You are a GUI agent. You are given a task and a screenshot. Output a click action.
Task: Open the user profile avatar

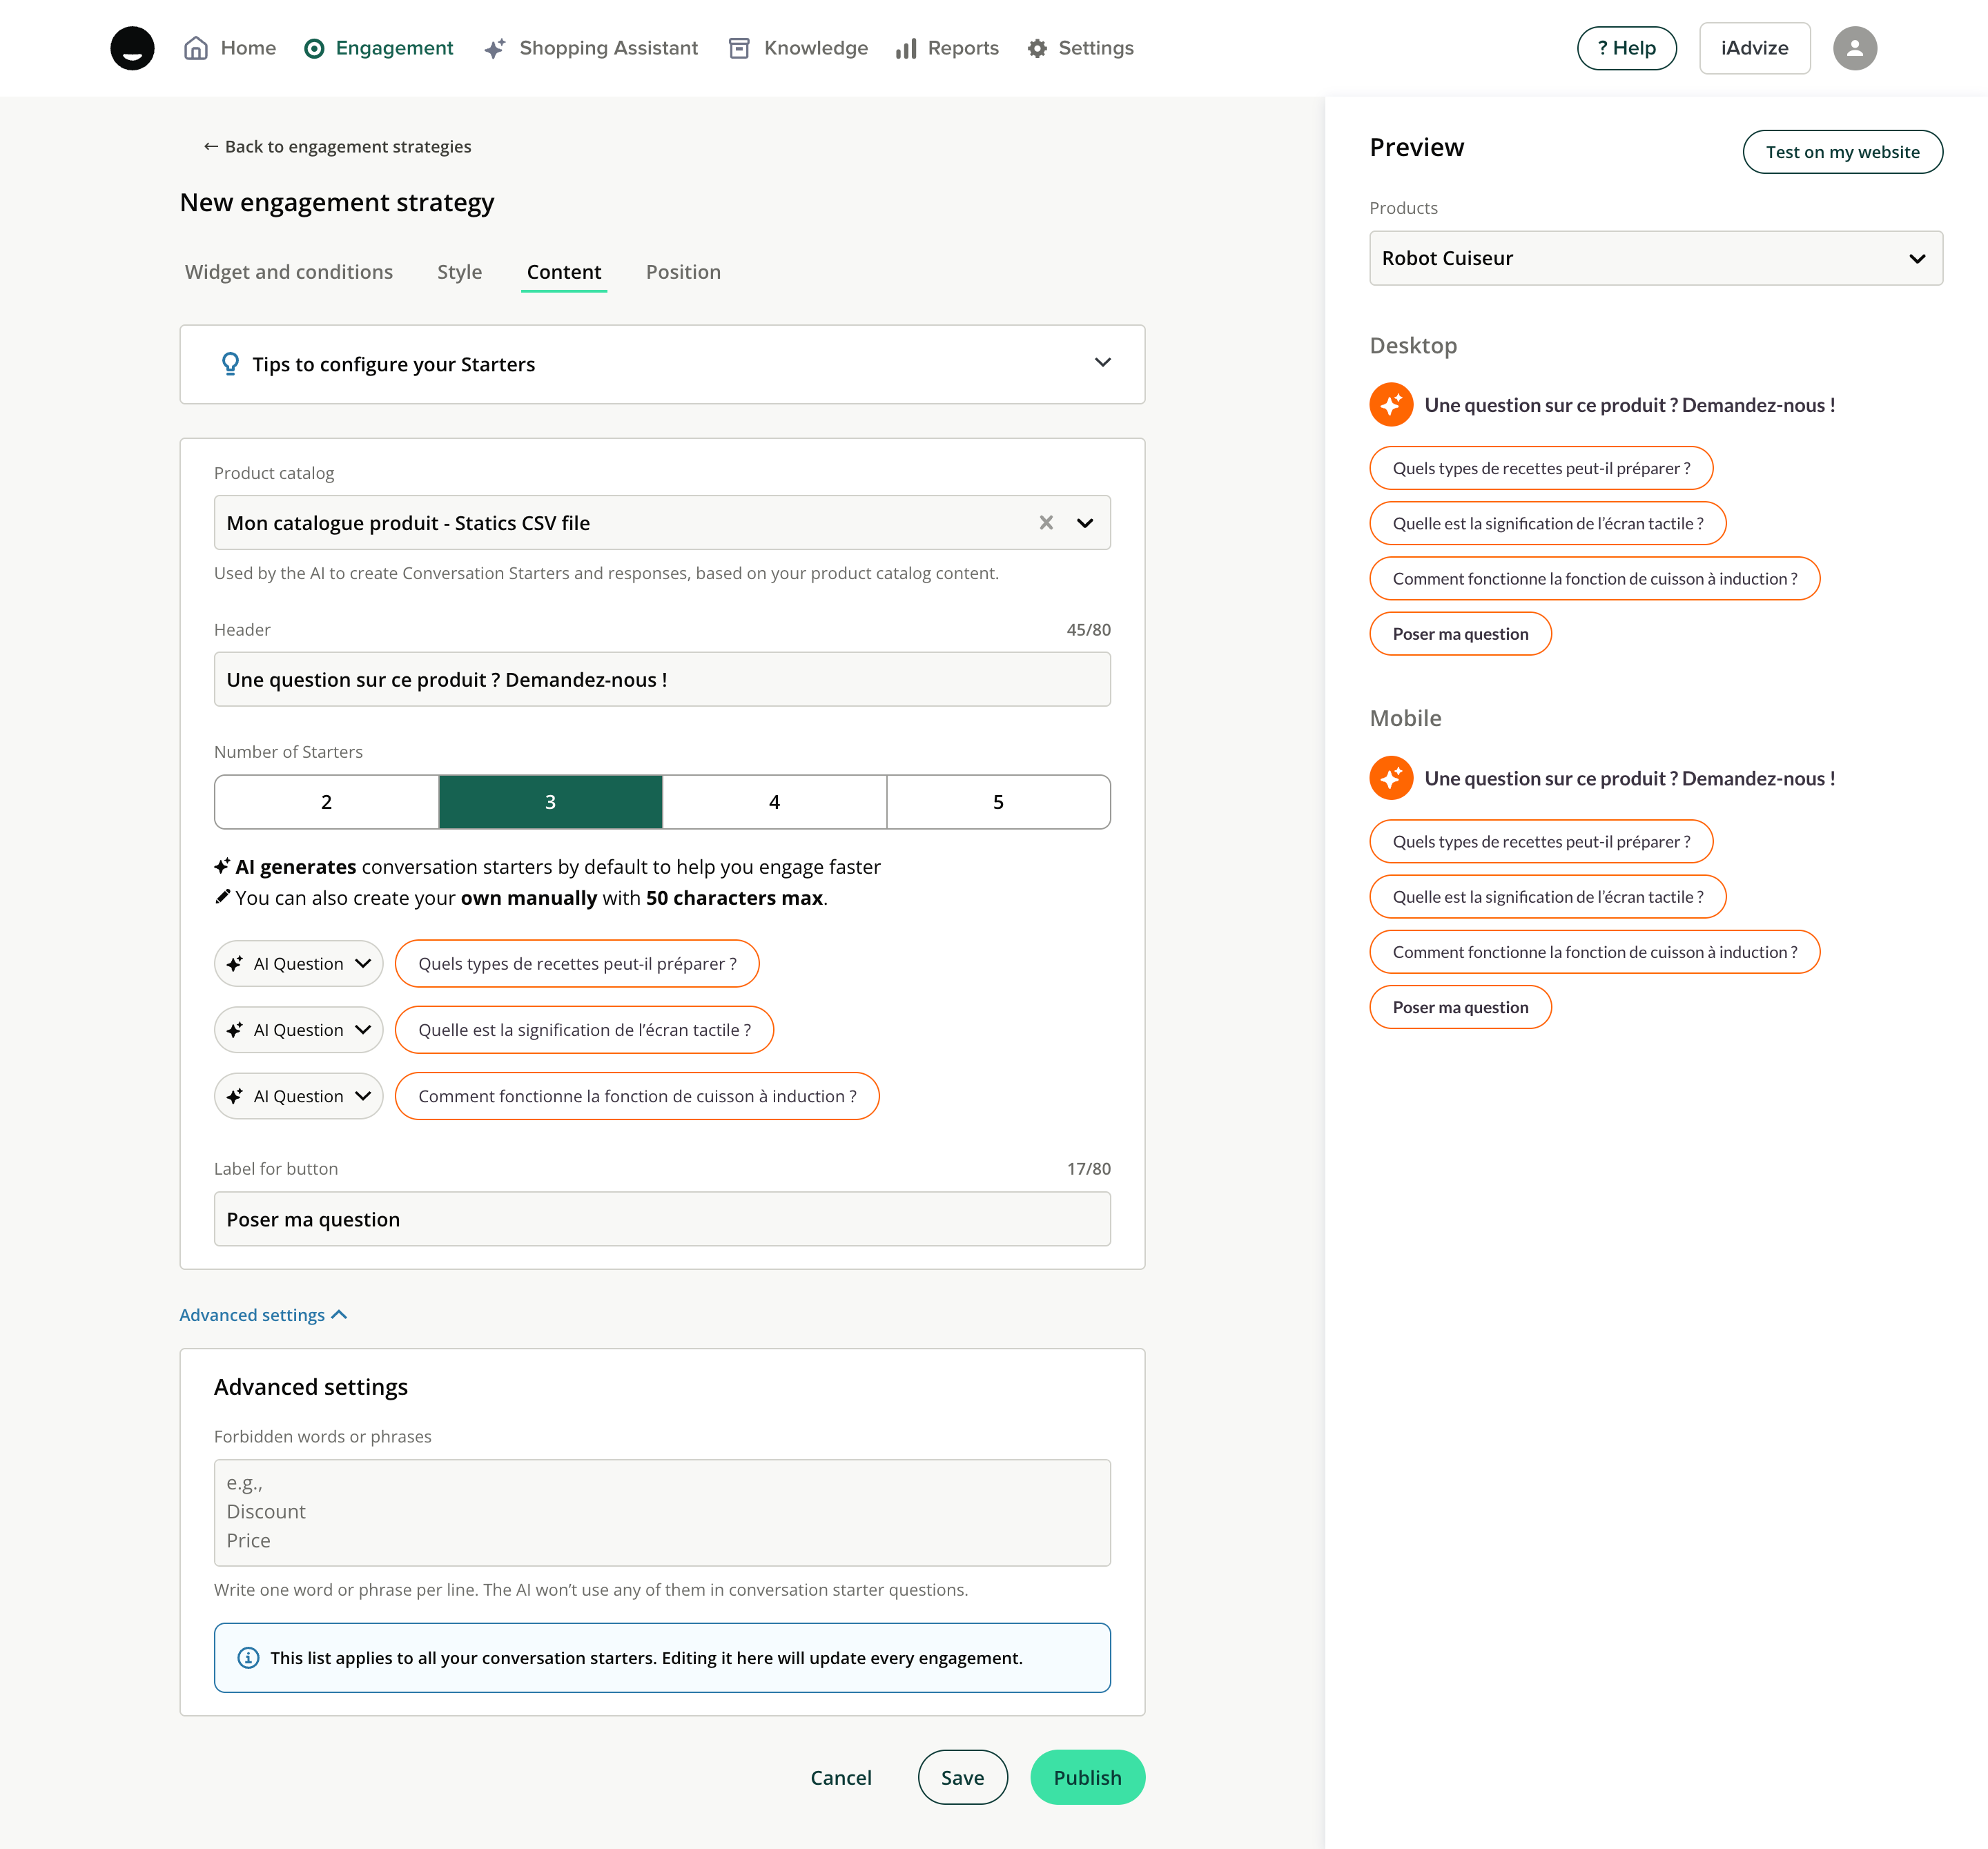[1854, 48]
